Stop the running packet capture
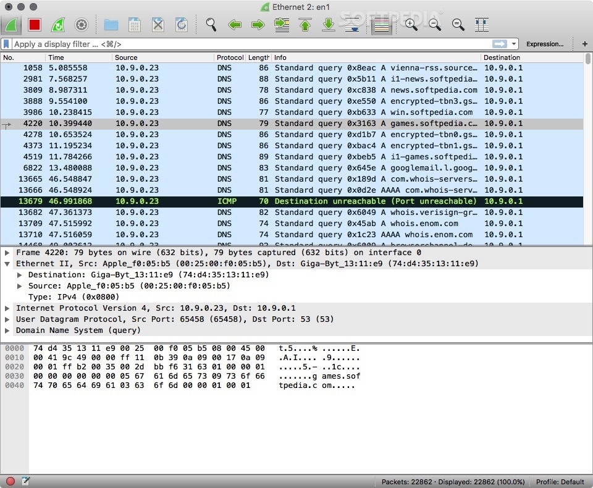The width and height of the screenshot is (593, 488). click(35, 25)
